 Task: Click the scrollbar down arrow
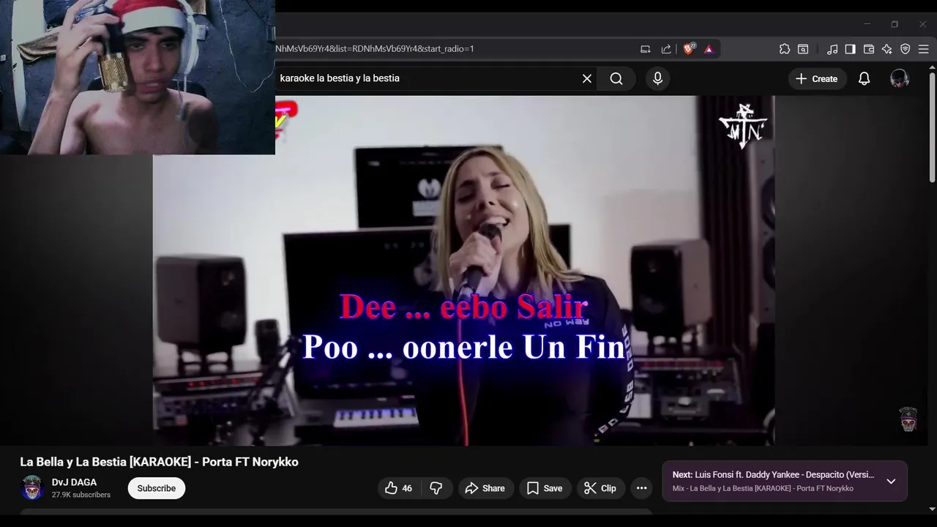932,509
